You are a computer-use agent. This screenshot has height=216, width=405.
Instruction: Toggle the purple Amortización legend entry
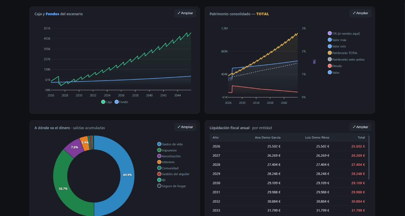pos(169,156)
